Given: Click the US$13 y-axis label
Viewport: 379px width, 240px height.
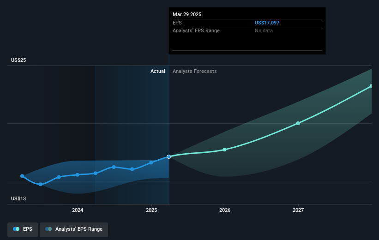Looking at the screenshot, I should [x=18, y=198].
